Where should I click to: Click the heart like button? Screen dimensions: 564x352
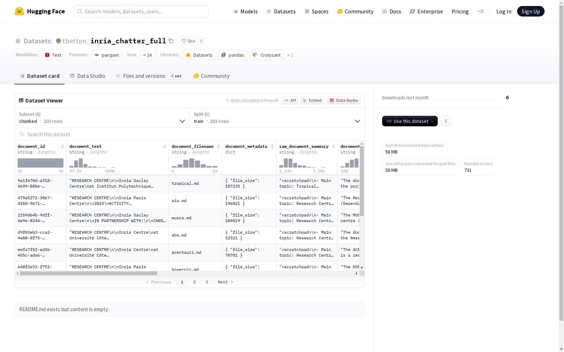tap(188, 41)
